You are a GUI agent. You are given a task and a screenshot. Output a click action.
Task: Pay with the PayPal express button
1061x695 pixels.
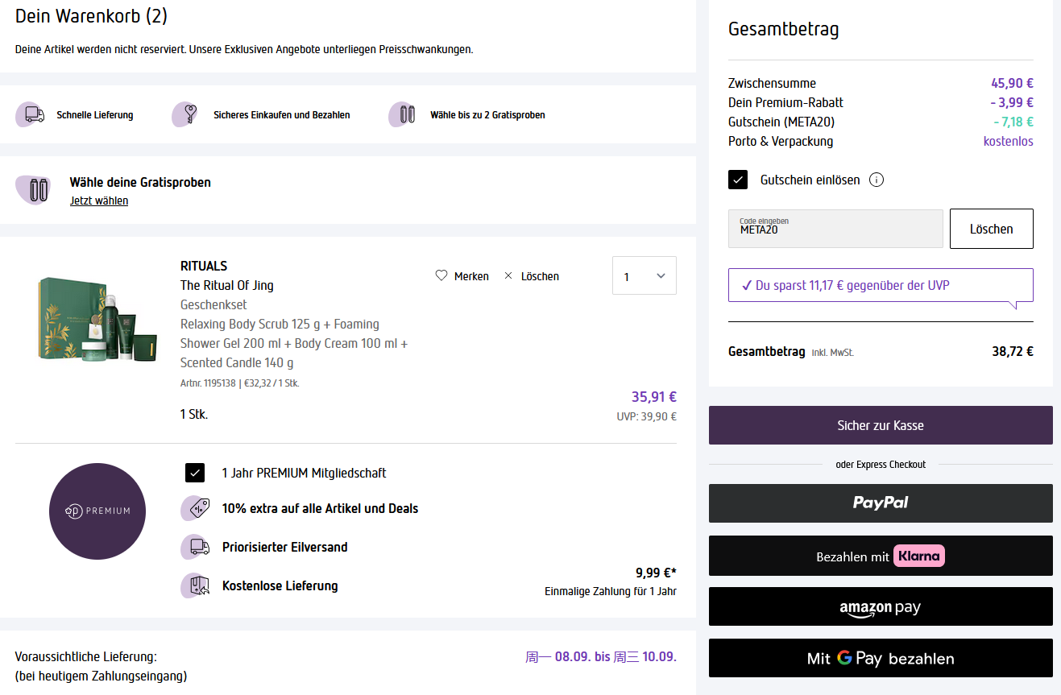point(881,503)
